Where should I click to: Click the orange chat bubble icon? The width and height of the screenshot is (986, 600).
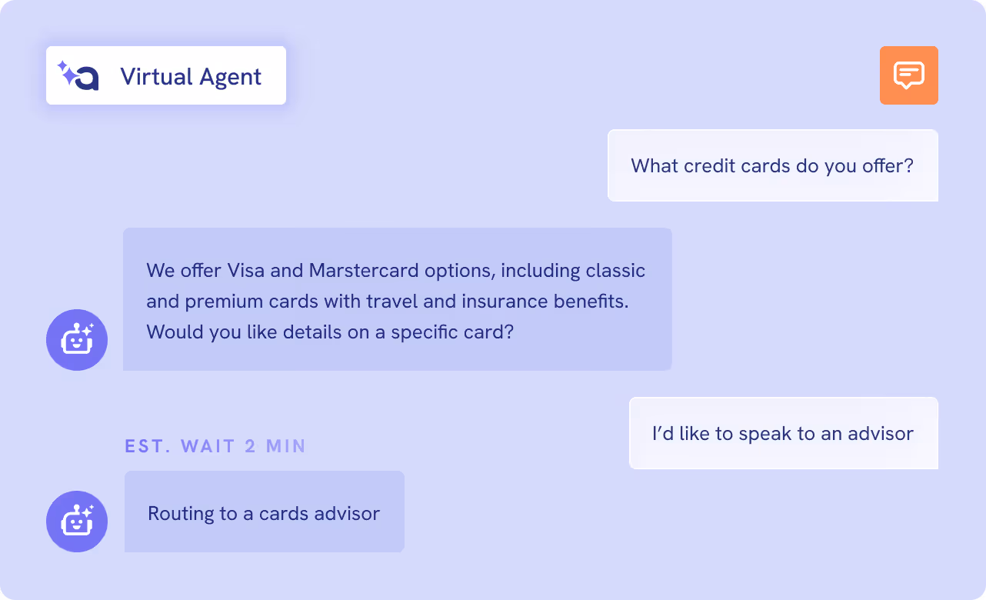[x=909, y=75]
